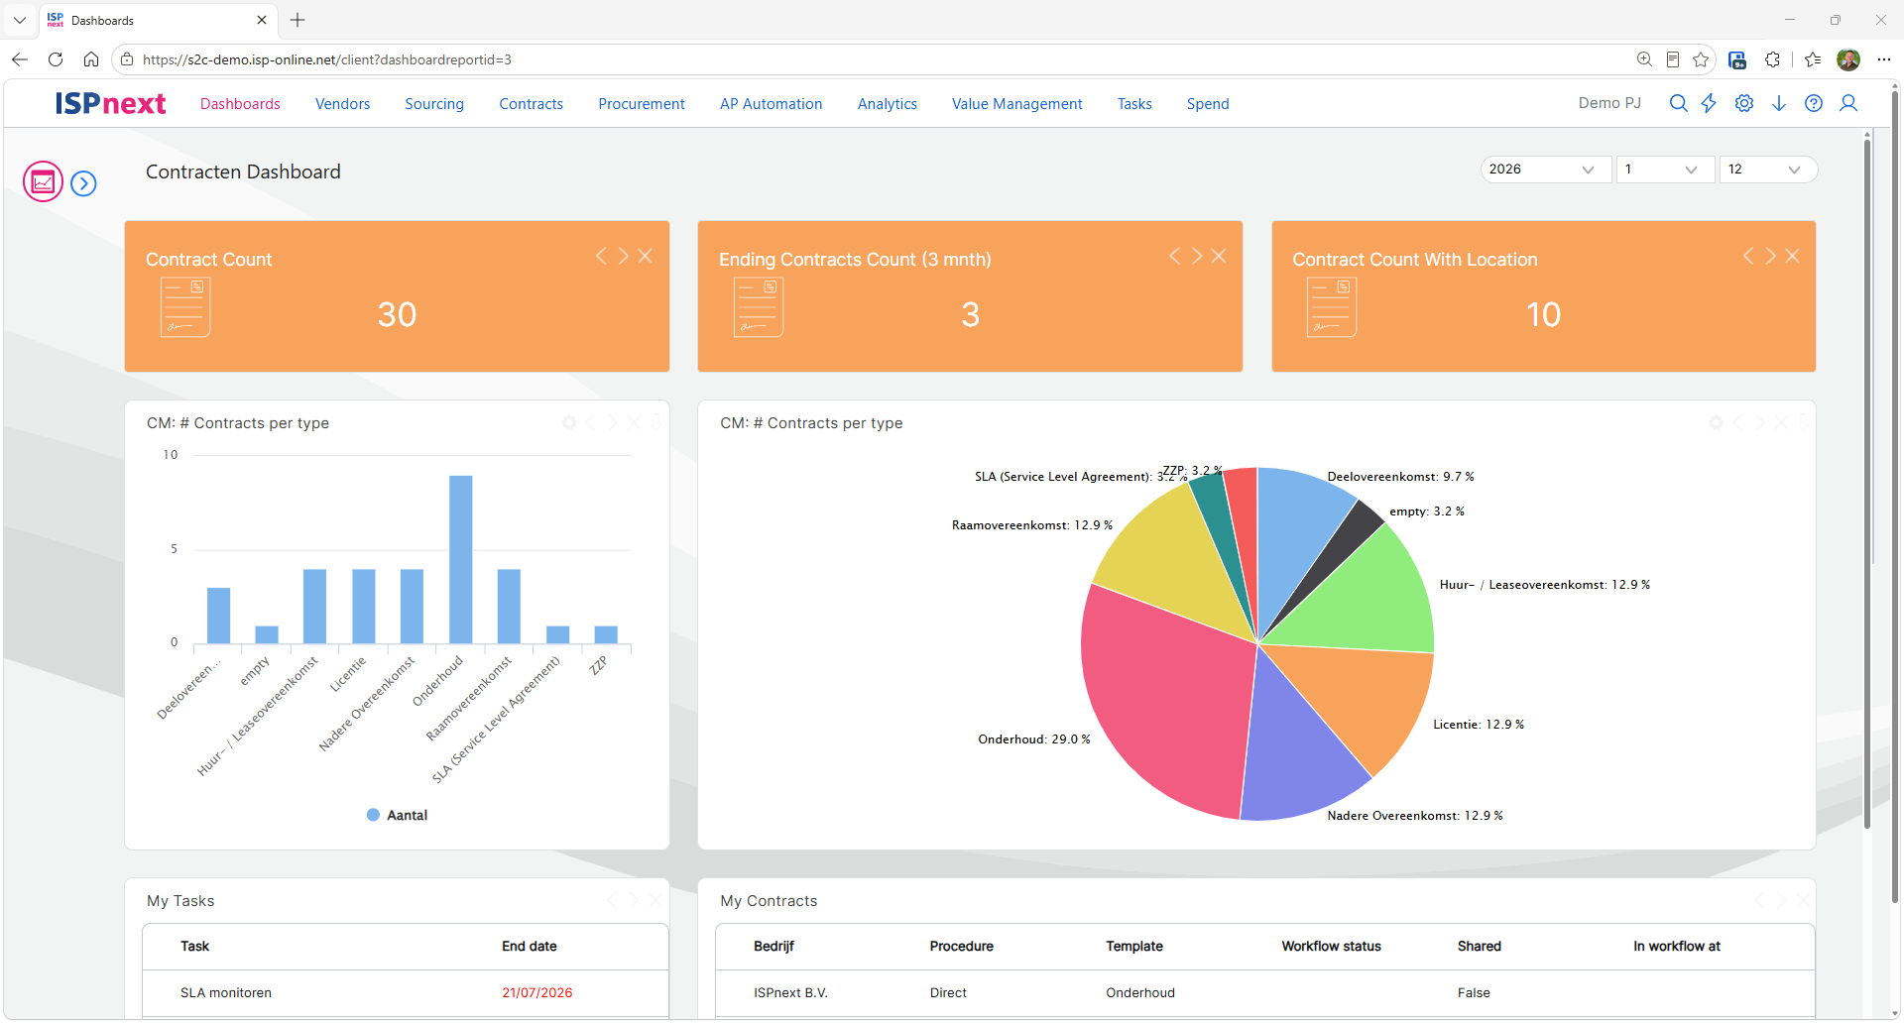The height and width of the screenshot is (1023, 1904).
Task: Close Contract Count With Location widget
Action: tap(1792, 256)
